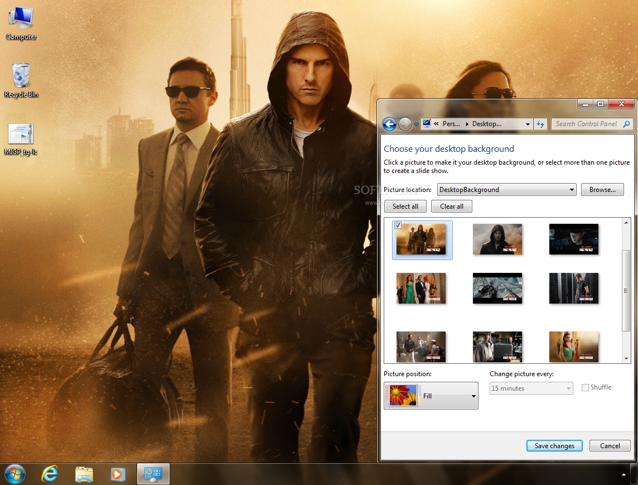The width and height of the screenshot is (638, 485).
Task: Click the search magnifier icon
Action: click(x=626, y=124)
